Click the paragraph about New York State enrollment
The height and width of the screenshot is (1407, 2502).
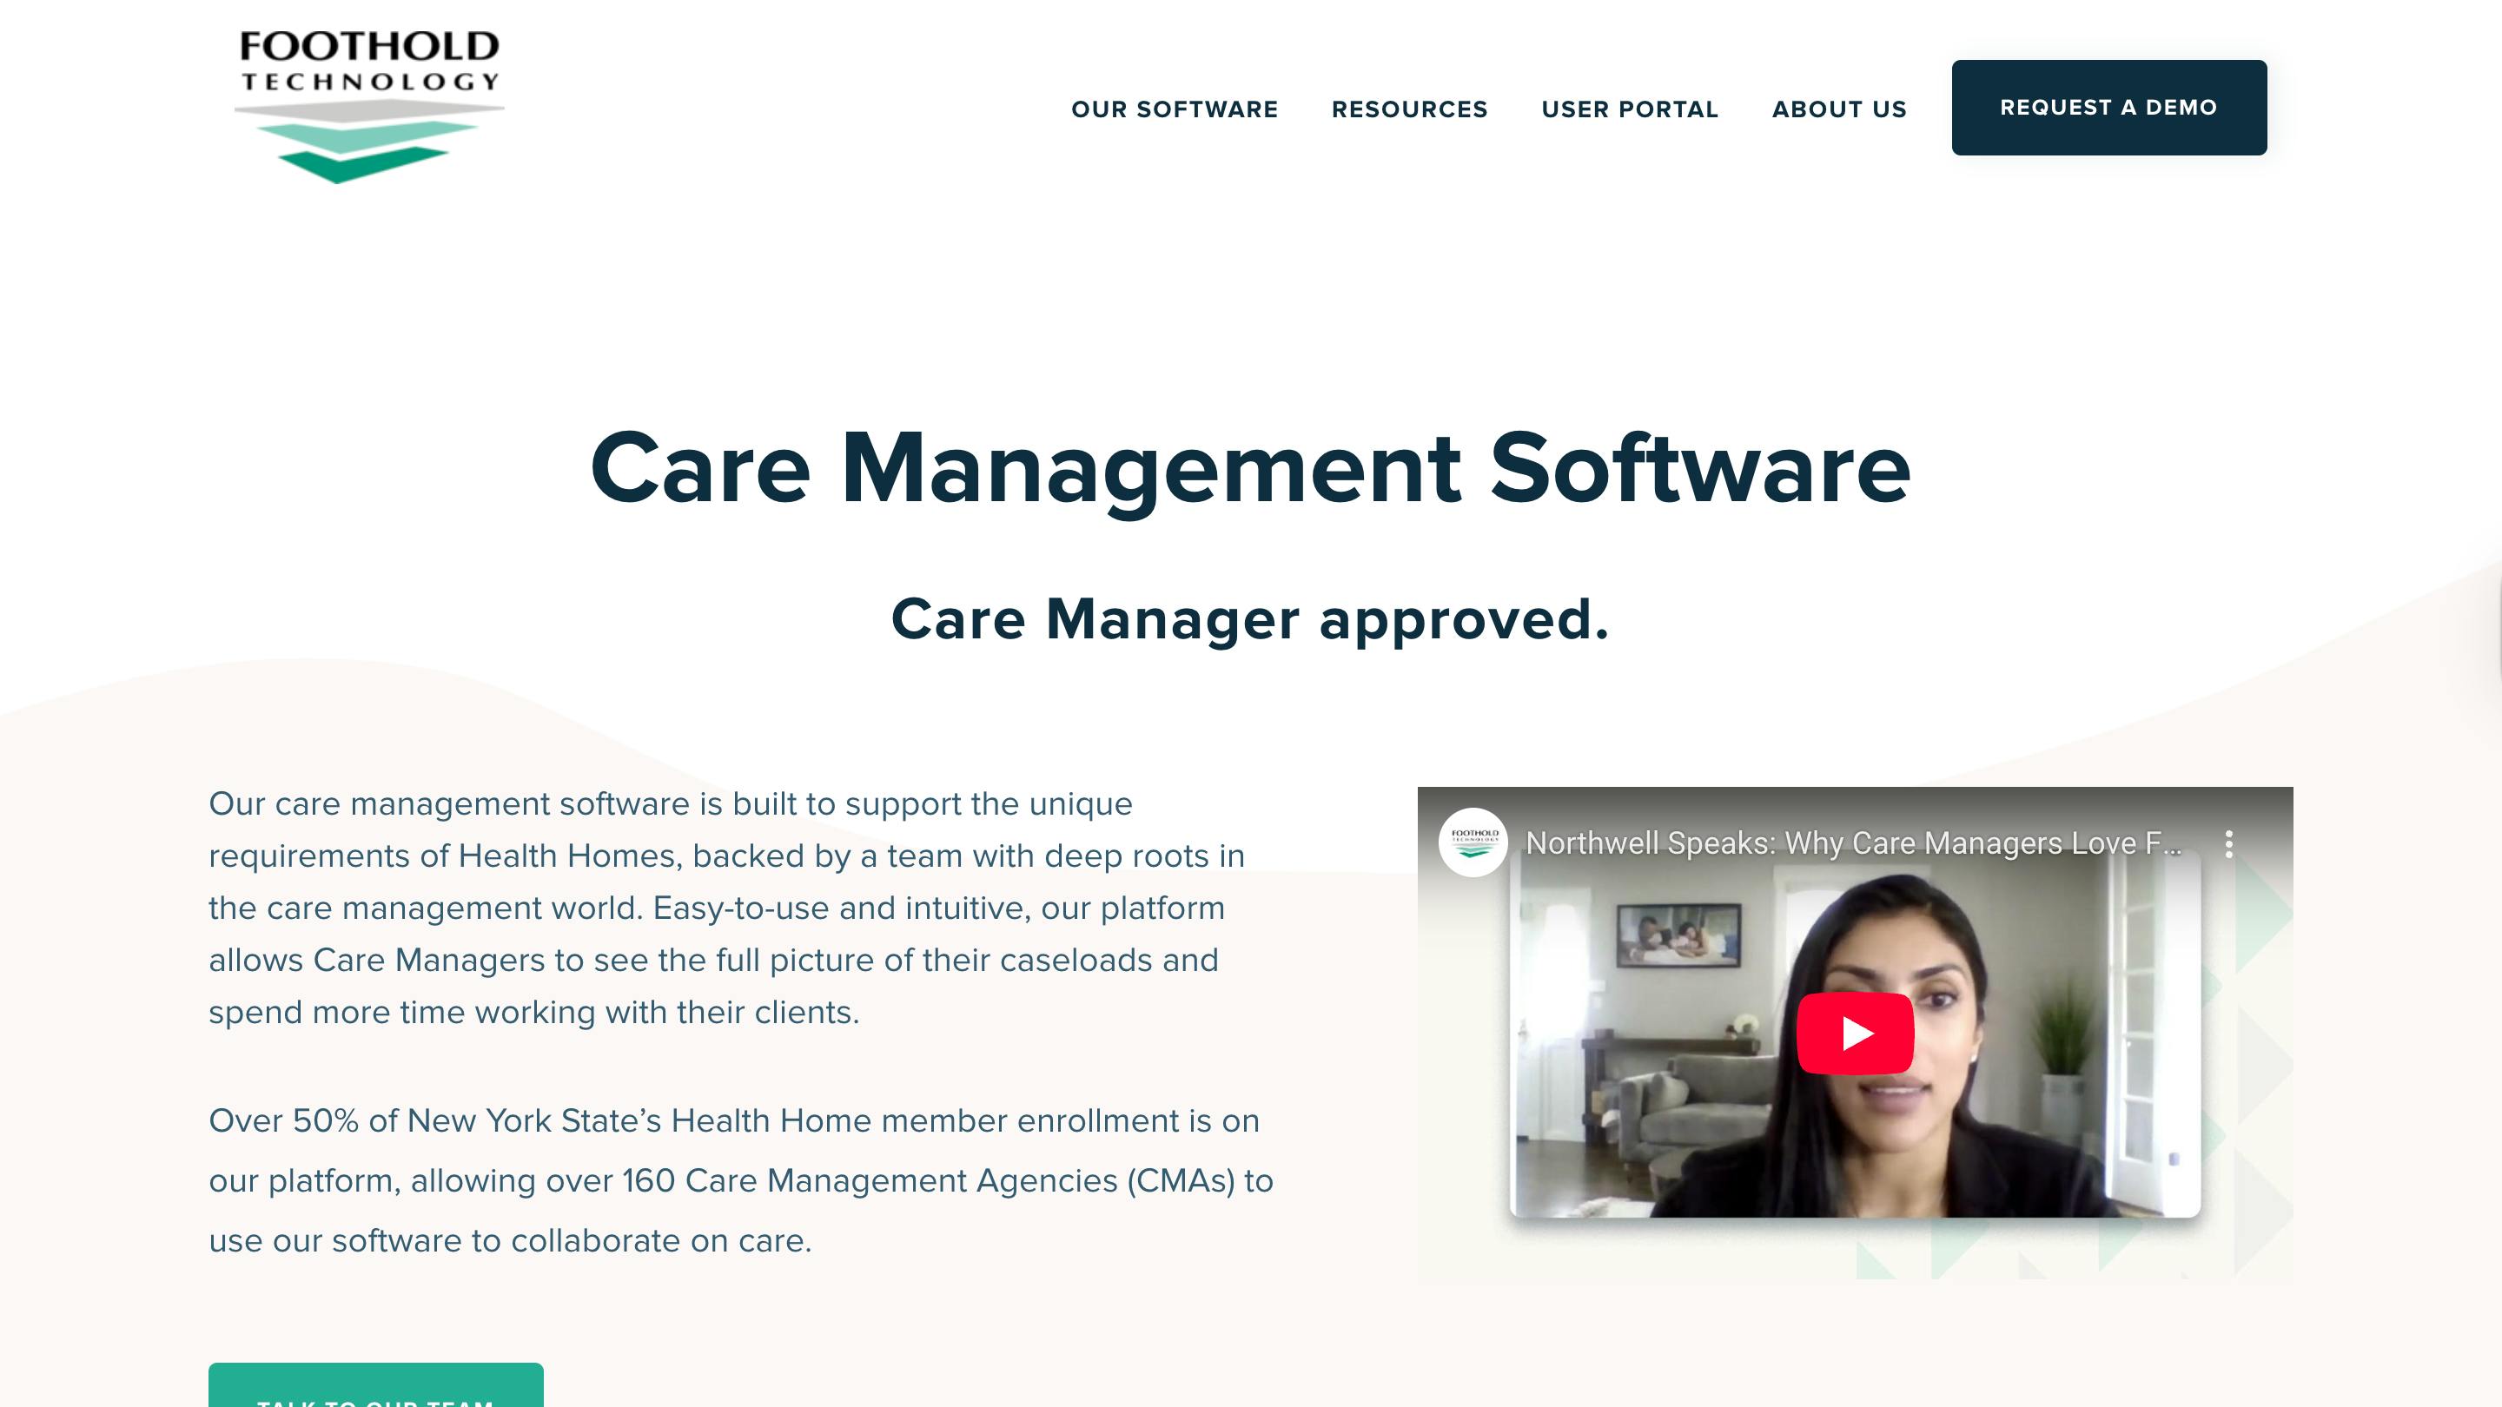741,1179
